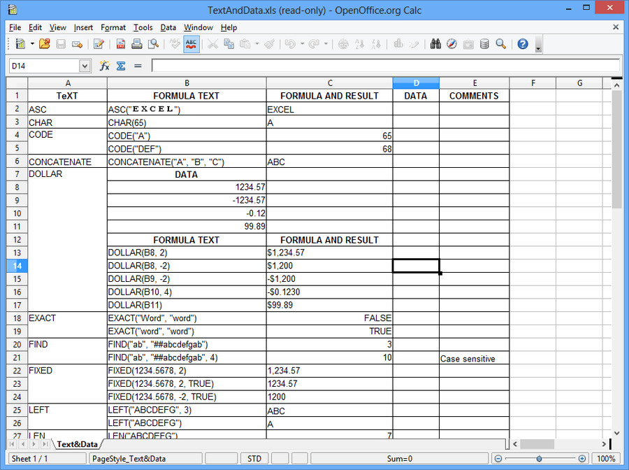The width and height of the screenshot is (629, 470).
Task: Open Find & Replace with the binoculars icon
Action: tap(435, 43)
